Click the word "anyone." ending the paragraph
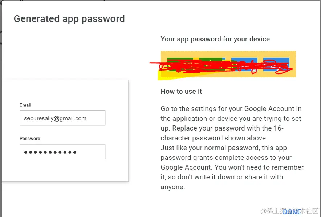Viewport: 321px width, 217px height. click(173, 187)
